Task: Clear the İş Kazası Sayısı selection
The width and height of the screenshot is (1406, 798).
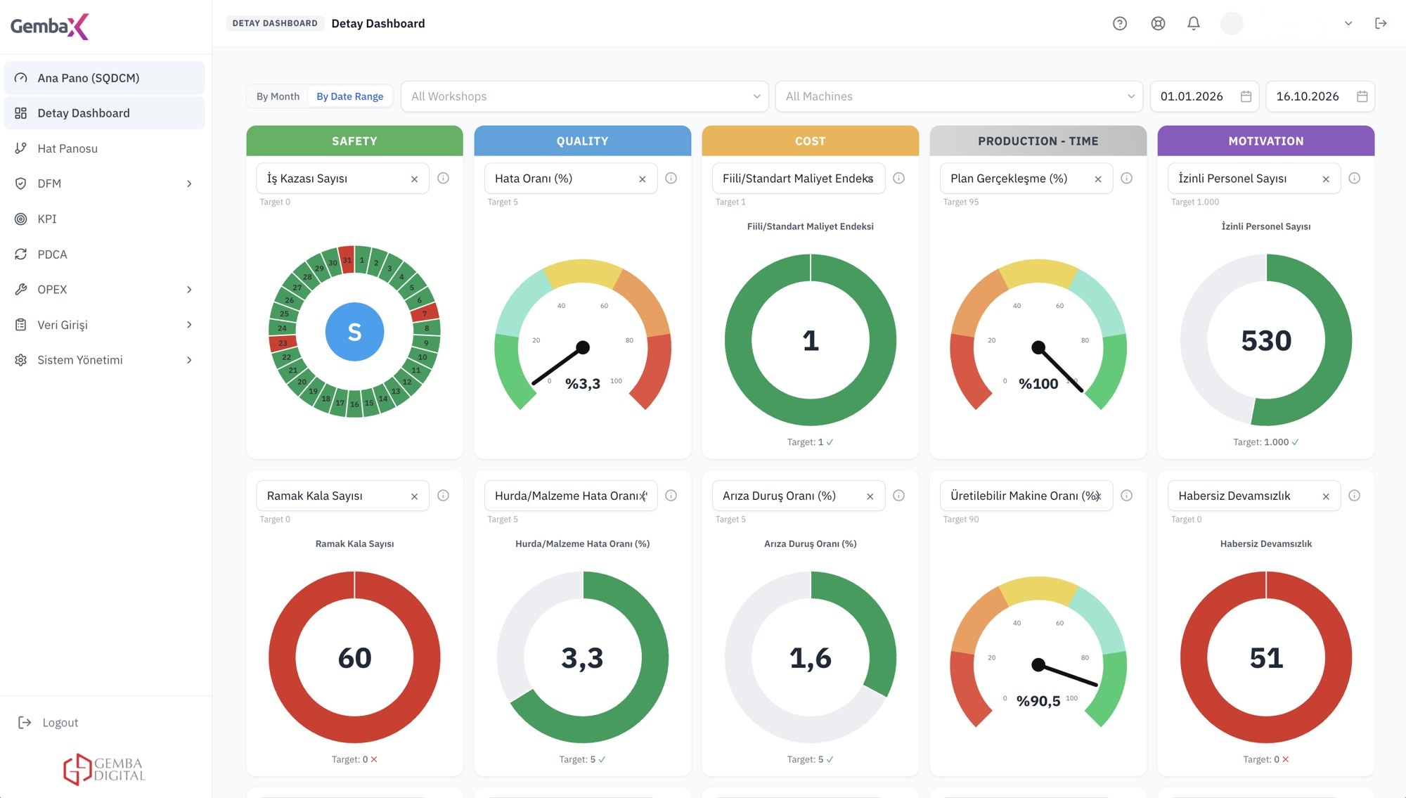Action: (414, 179)
